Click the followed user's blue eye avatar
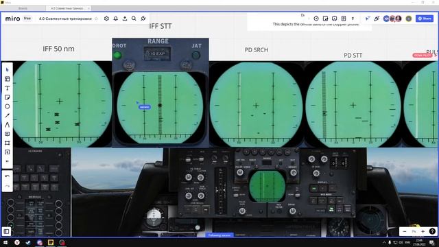This screenshot has height=247, width=439. (386, 19)
